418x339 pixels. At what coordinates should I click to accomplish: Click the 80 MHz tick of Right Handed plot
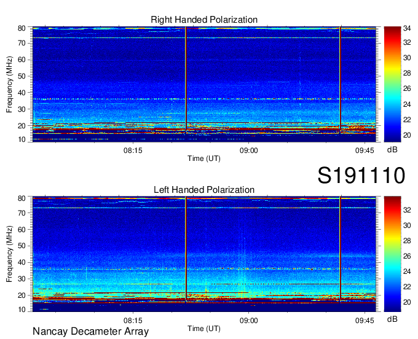[22, 28]
